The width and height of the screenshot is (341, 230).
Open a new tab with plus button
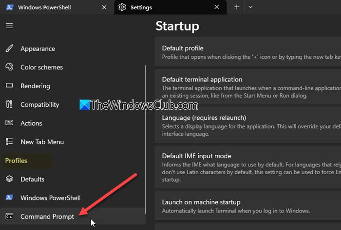click(x=237, y=7)
